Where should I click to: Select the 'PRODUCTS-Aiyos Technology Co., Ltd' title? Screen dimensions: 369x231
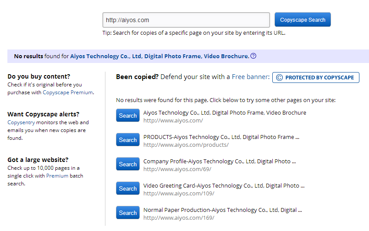(x=221, y=137)
